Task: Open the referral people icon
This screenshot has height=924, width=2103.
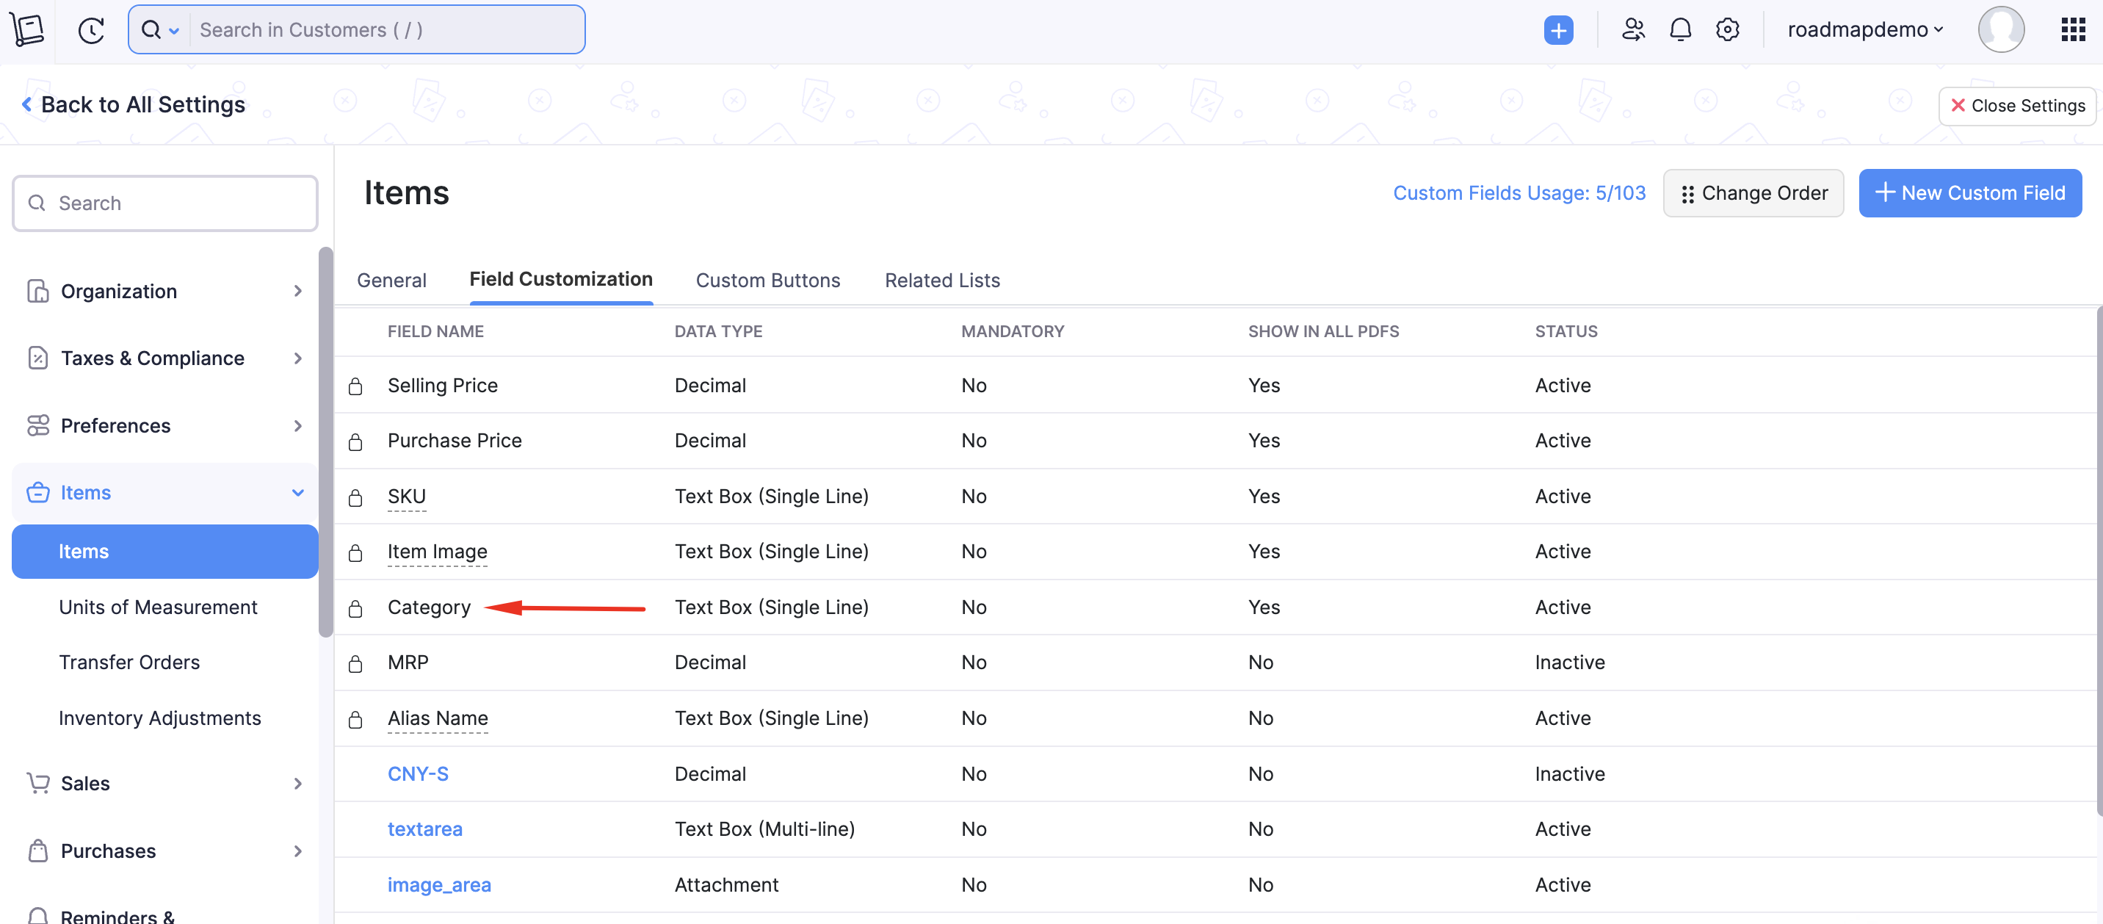Action: (1633, 30)
